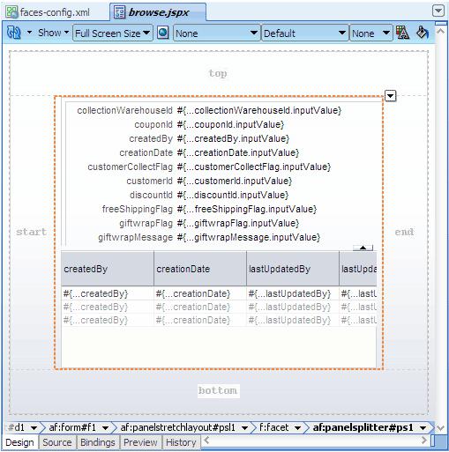Select af:form#f1 in breadcrumb
Image resolution: width=449 pixels, height=452 pixels.
[72, 427]
